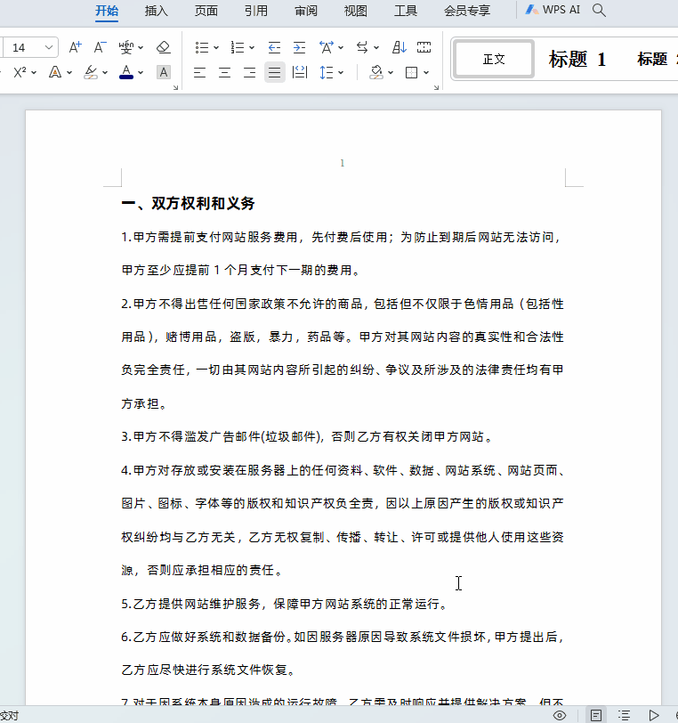Open the 审阅 tab
Screen dimensions: 678x723
306,11
